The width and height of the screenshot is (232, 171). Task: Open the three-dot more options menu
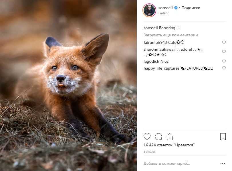tap(223, 164)
